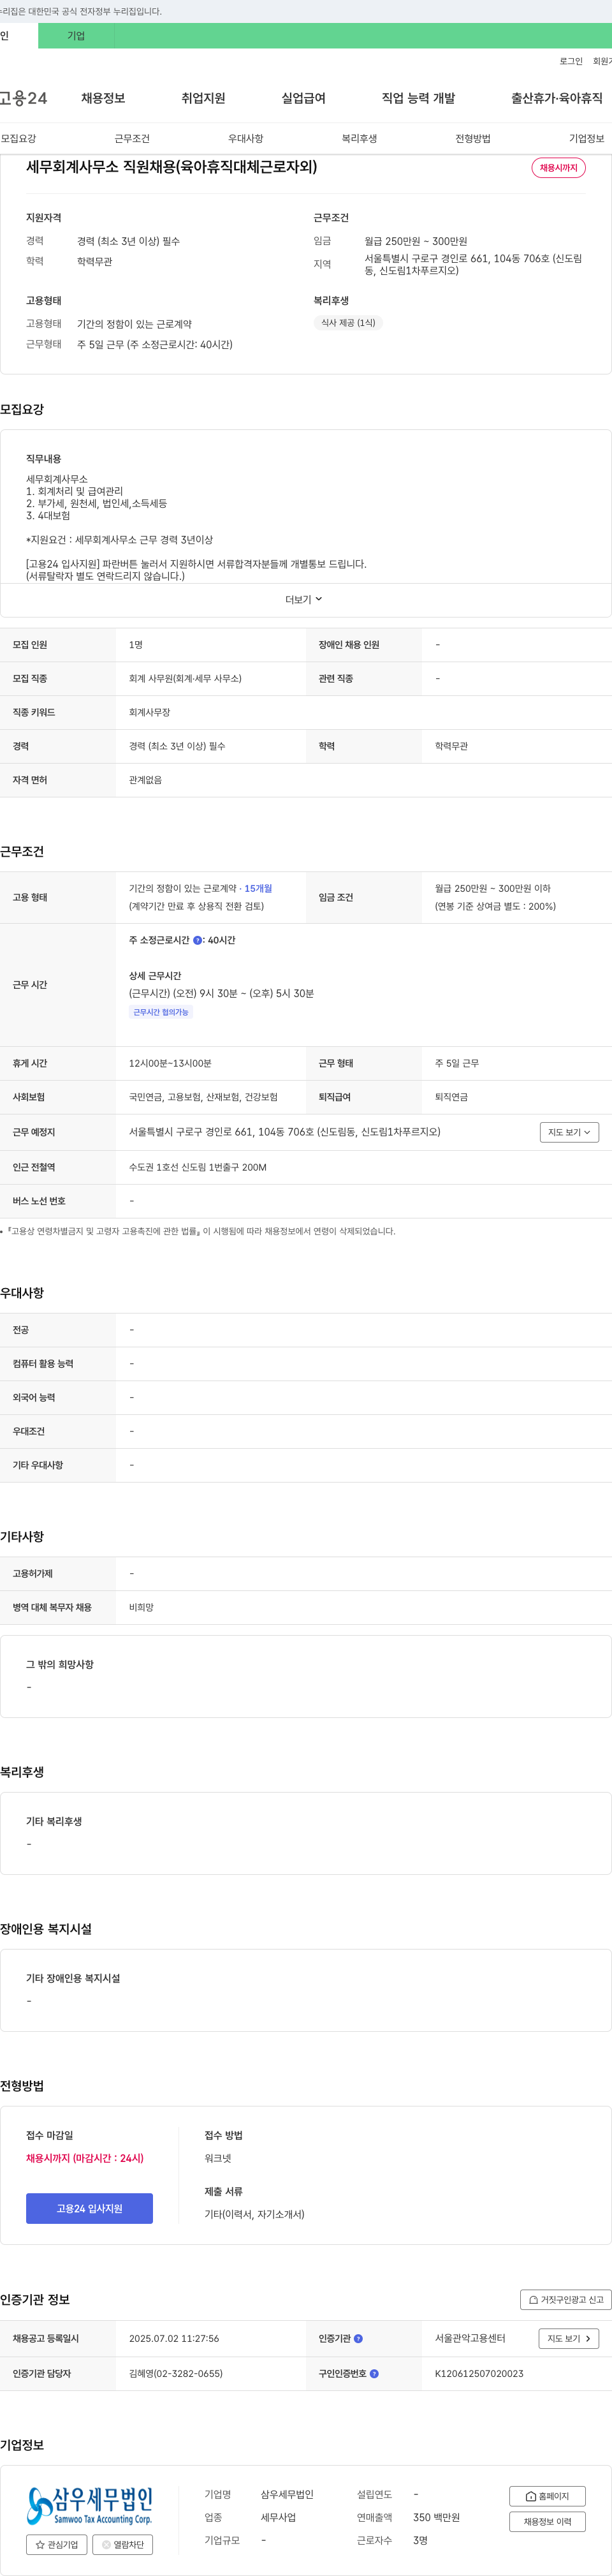View 채용정보 이력 for the company

(x=547, y=2521)
